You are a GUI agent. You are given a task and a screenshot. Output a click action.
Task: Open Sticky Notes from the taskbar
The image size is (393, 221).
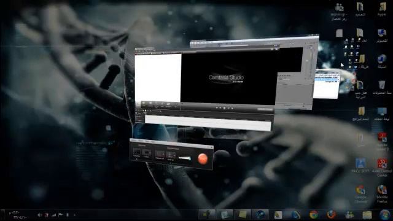[x=243, y=215]
